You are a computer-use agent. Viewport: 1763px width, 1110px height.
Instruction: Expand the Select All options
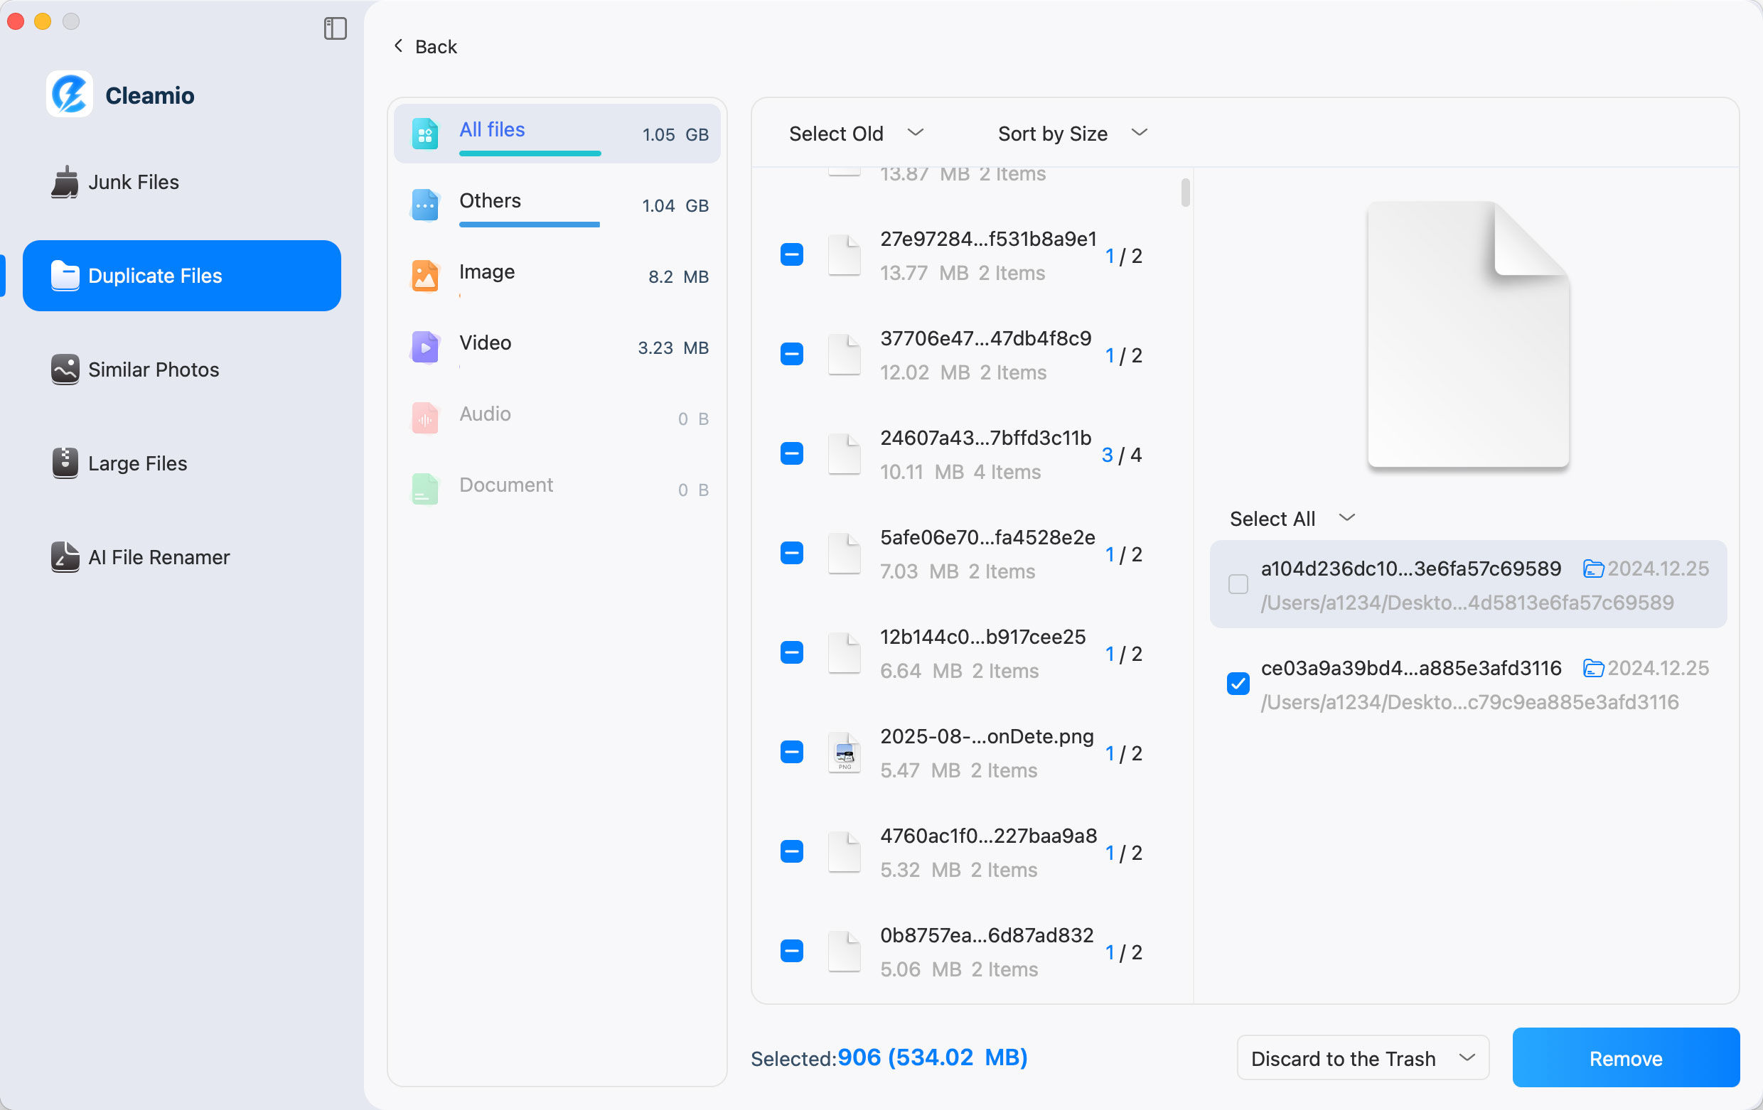pyautogui.click(x=1292, y=518)
